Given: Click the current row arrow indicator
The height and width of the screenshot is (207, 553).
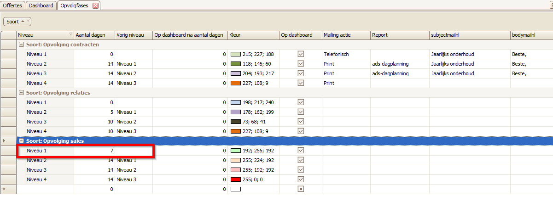Looking at the screenshot, I should click(5, 141).
